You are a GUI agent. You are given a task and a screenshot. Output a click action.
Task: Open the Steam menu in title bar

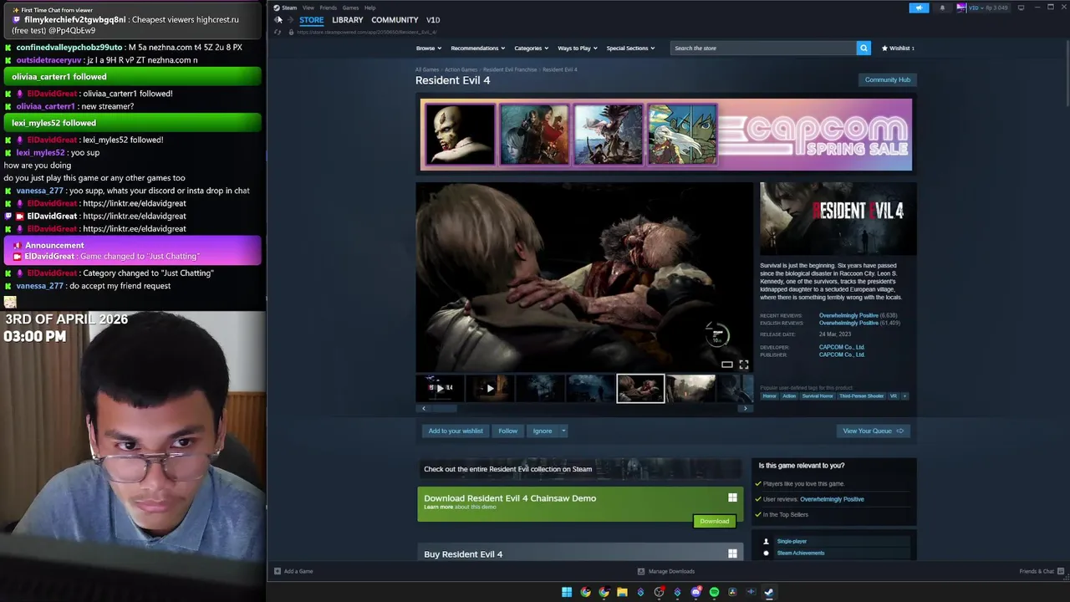[285, 8]
